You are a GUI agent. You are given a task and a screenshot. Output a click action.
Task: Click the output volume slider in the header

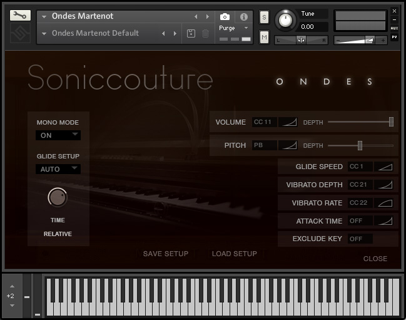360,41
